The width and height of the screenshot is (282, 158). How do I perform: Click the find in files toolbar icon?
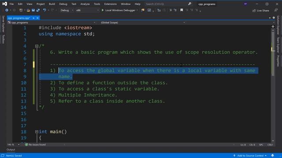click(x=143, y=10)
